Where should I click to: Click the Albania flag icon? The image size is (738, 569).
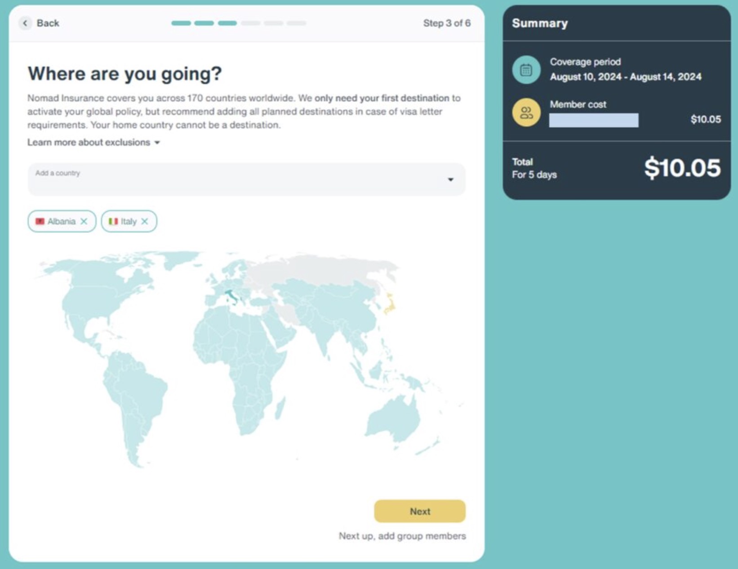40,221
